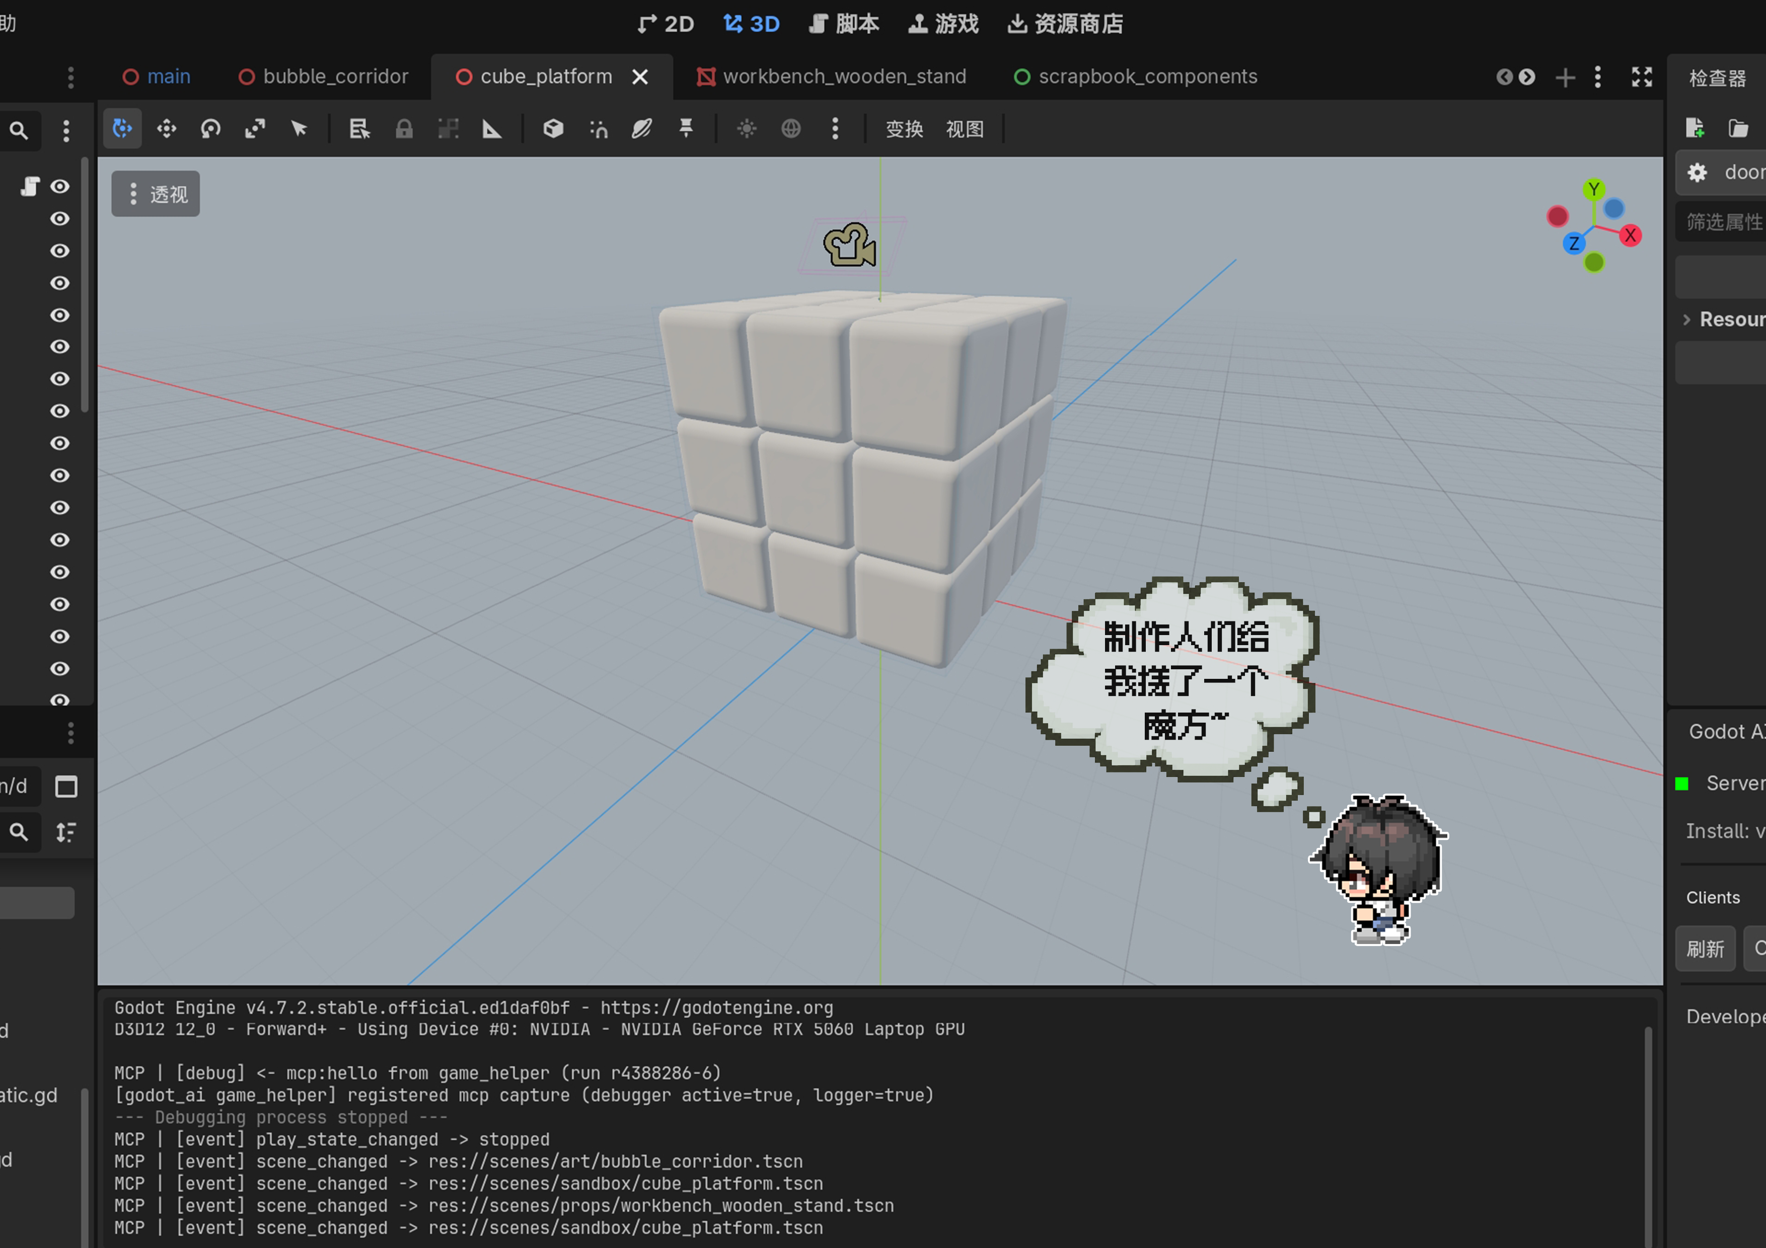The image size is (1766, 1248).
Task: Open the 变换 transform menu
Action: pyautogui.click(x=904, y=129)
